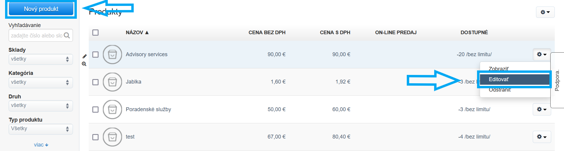Check the Jablka product checkbox
The image size is (564, 151).
(95, 82)
